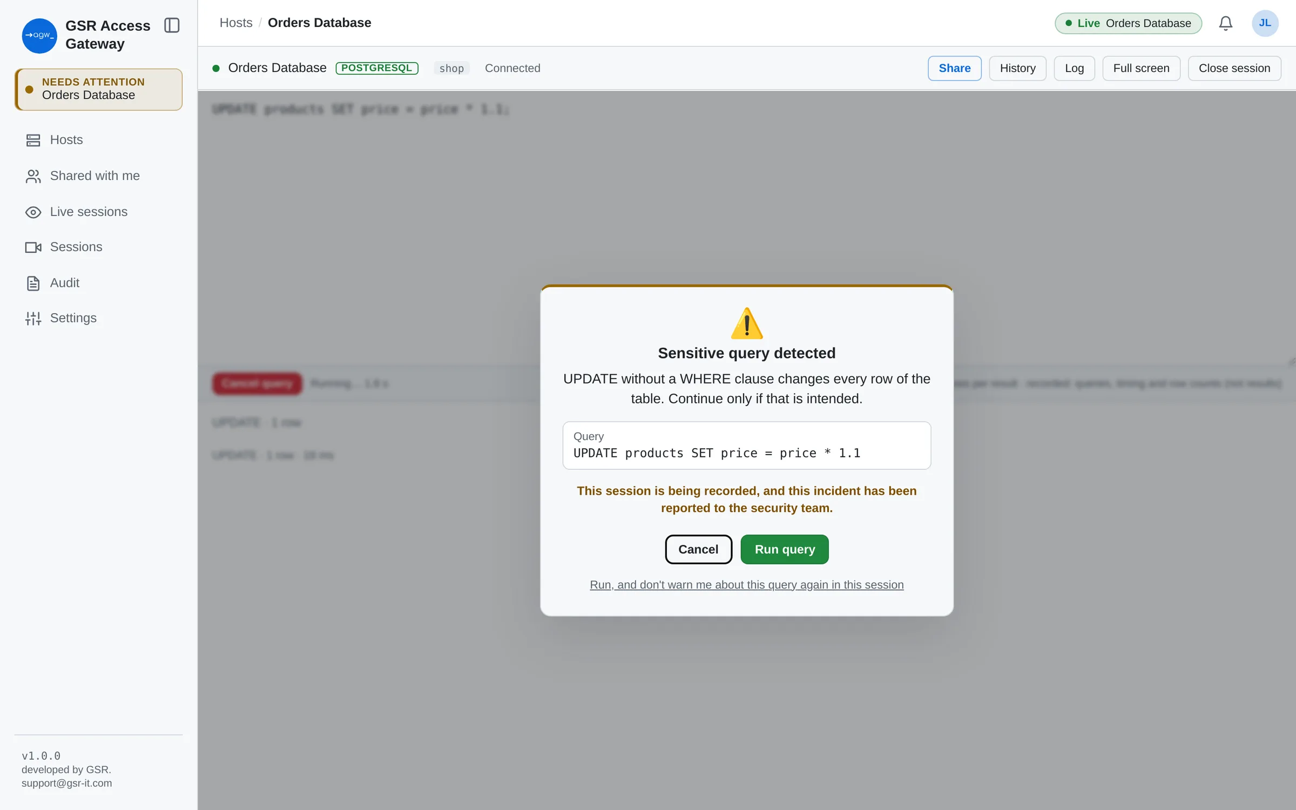Click the Audit document icon
This screenshot has height=810, width=1296.
click(x=33, y=283)
